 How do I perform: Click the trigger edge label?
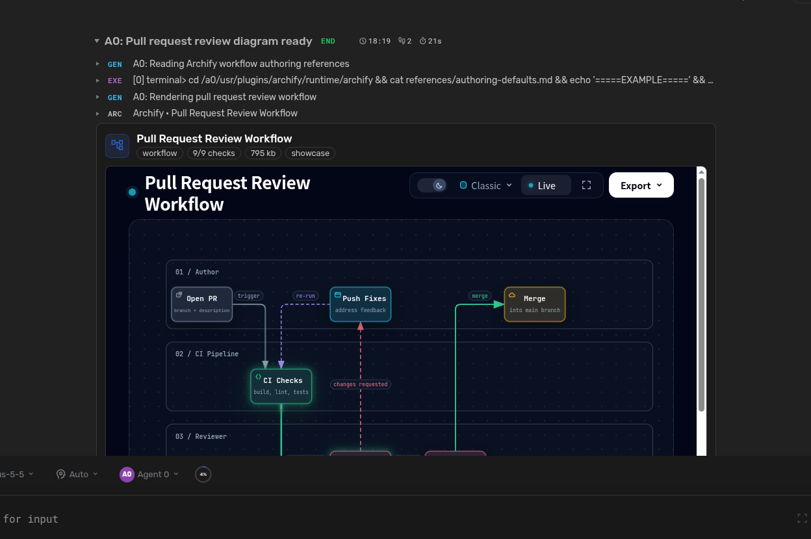click(249, 296)
